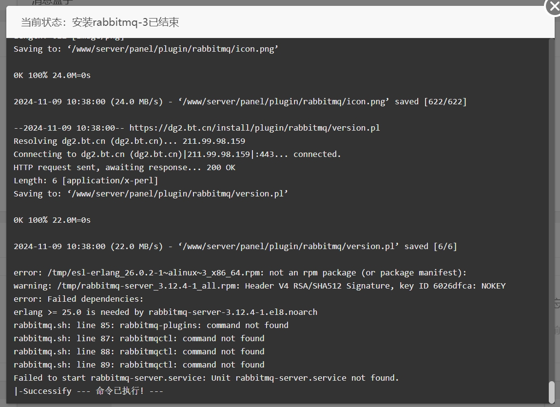The width and height of the screenshot is (560, 407).
Task: Click the status title '安装rabbitmq-3已结束'
Action: coord(125,22)
